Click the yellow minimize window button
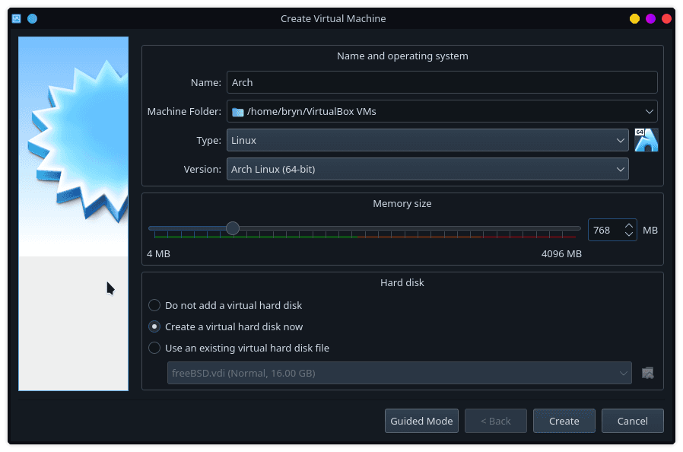 tap(634, 18)
